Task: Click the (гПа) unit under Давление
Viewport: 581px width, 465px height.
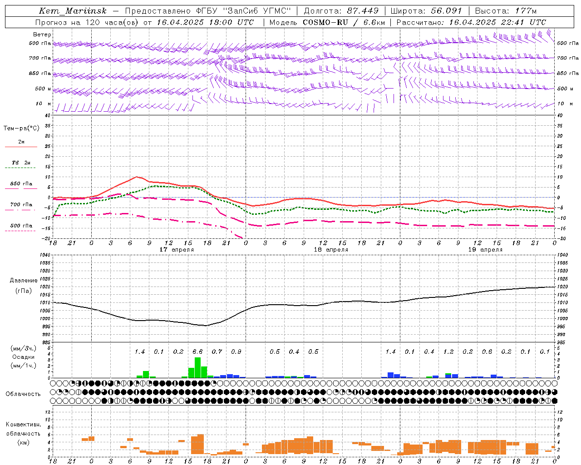Action: (23, 291)
